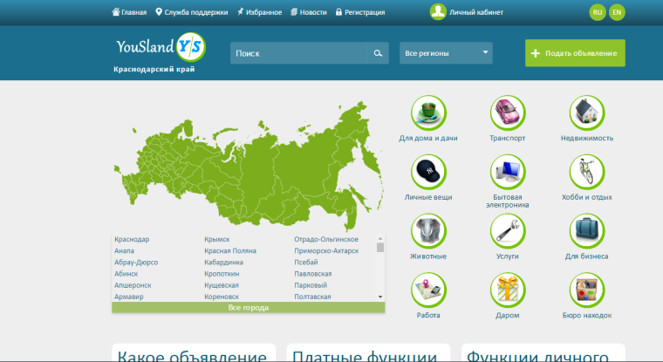Open the Новости menu item

click(313, 12)
